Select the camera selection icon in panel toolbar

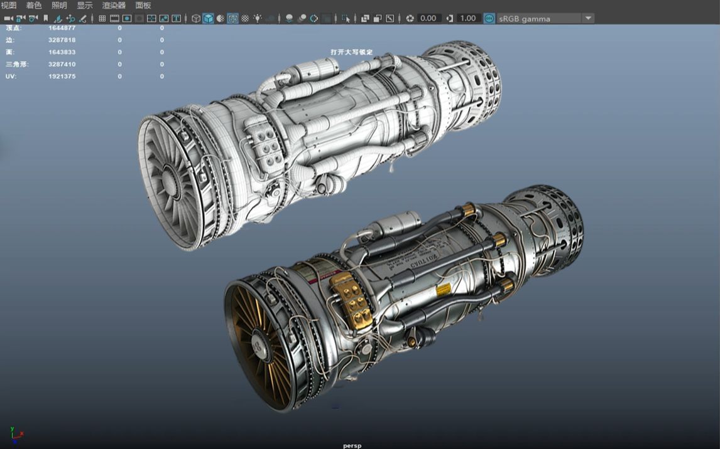8,18
